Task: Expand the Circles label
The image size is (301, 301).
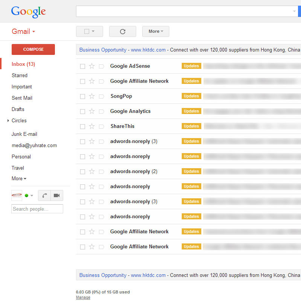Action: pyautogui.click(x=8, y=120)
